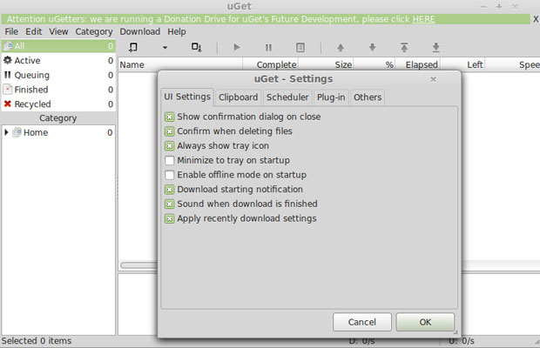Expand the Home category triangle
540x348 pixels.
pyautogui.click(x=6, y=132)
